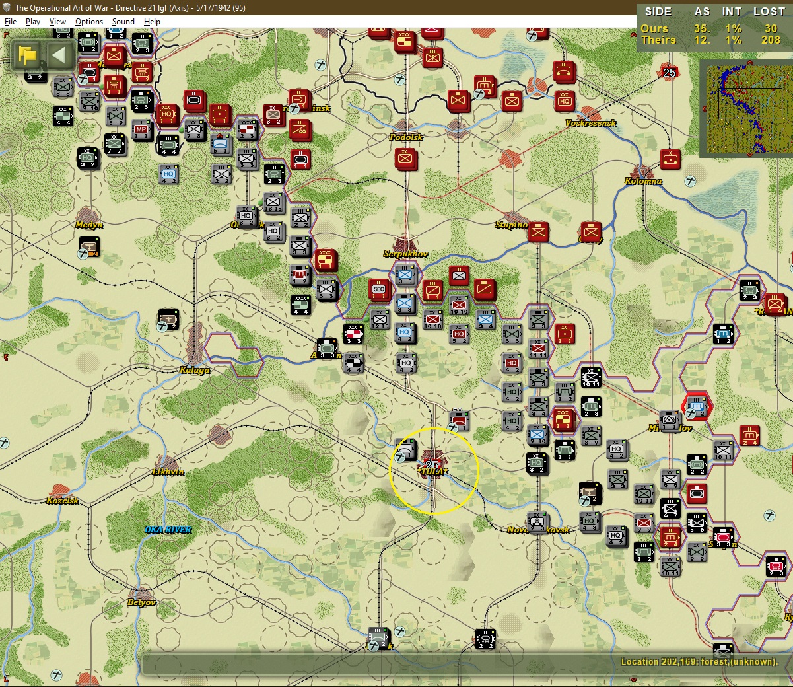Click the Belyov town label
Screen dimensions: 793x687
tap(142, 602)
